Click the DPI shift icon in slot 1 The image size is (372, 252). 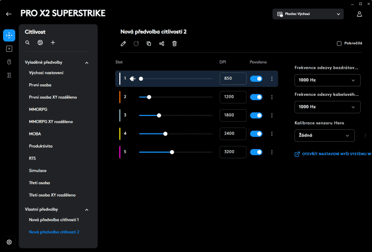(132, 79)
